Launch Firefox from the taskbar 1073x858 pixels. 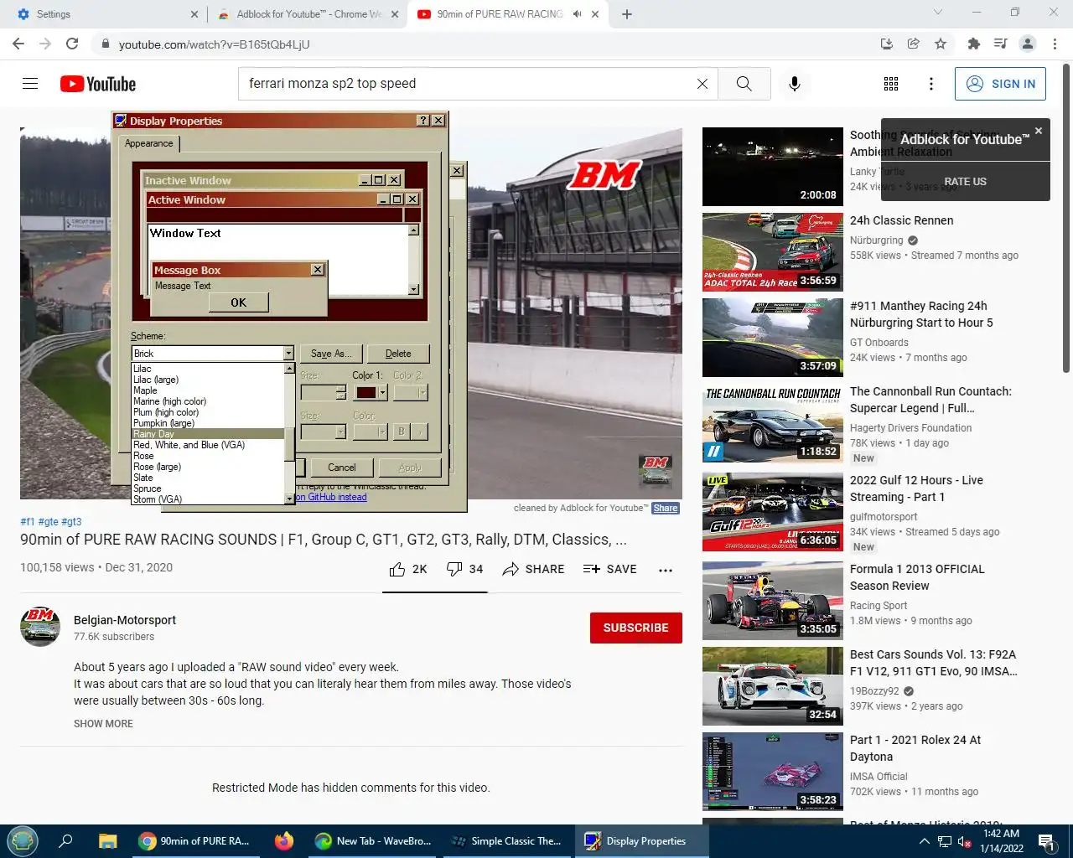[x=284, y=840]
